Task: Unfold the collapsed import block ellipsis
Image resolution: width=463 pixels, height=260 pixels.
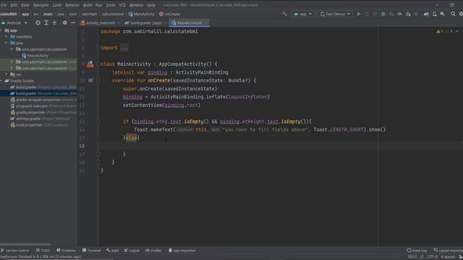Action: pyautogui.click(x=124, y=48)
